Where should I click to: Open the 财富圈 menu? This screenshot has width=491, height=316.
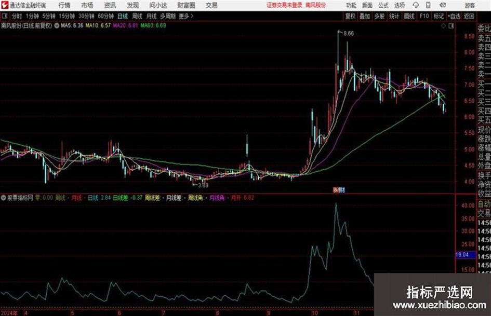[186, 5]
